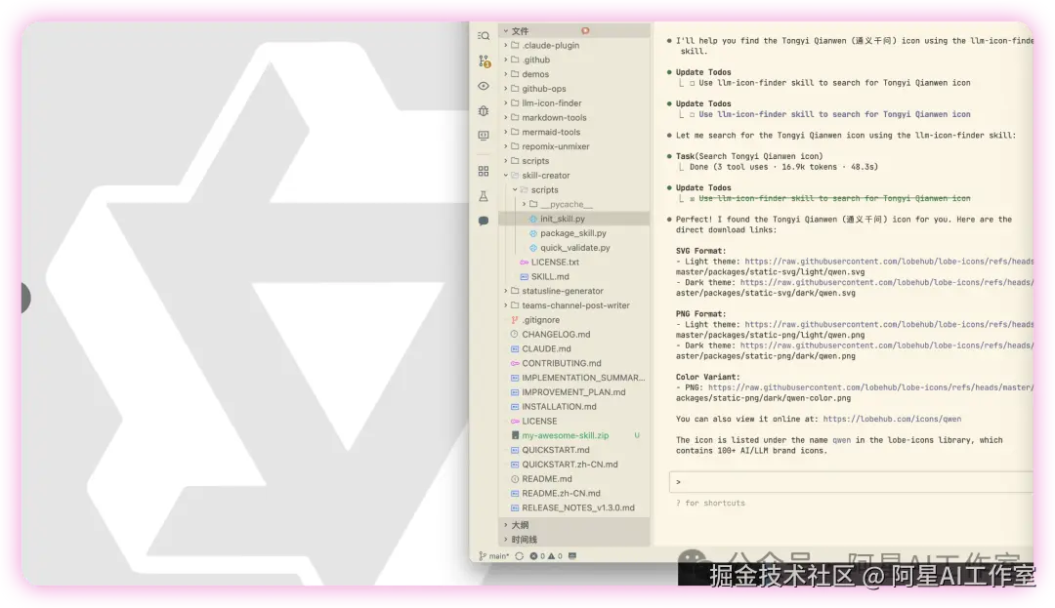Open the Extensions view icon
Screen dimensions: 1055x608
tap(484, 172)
